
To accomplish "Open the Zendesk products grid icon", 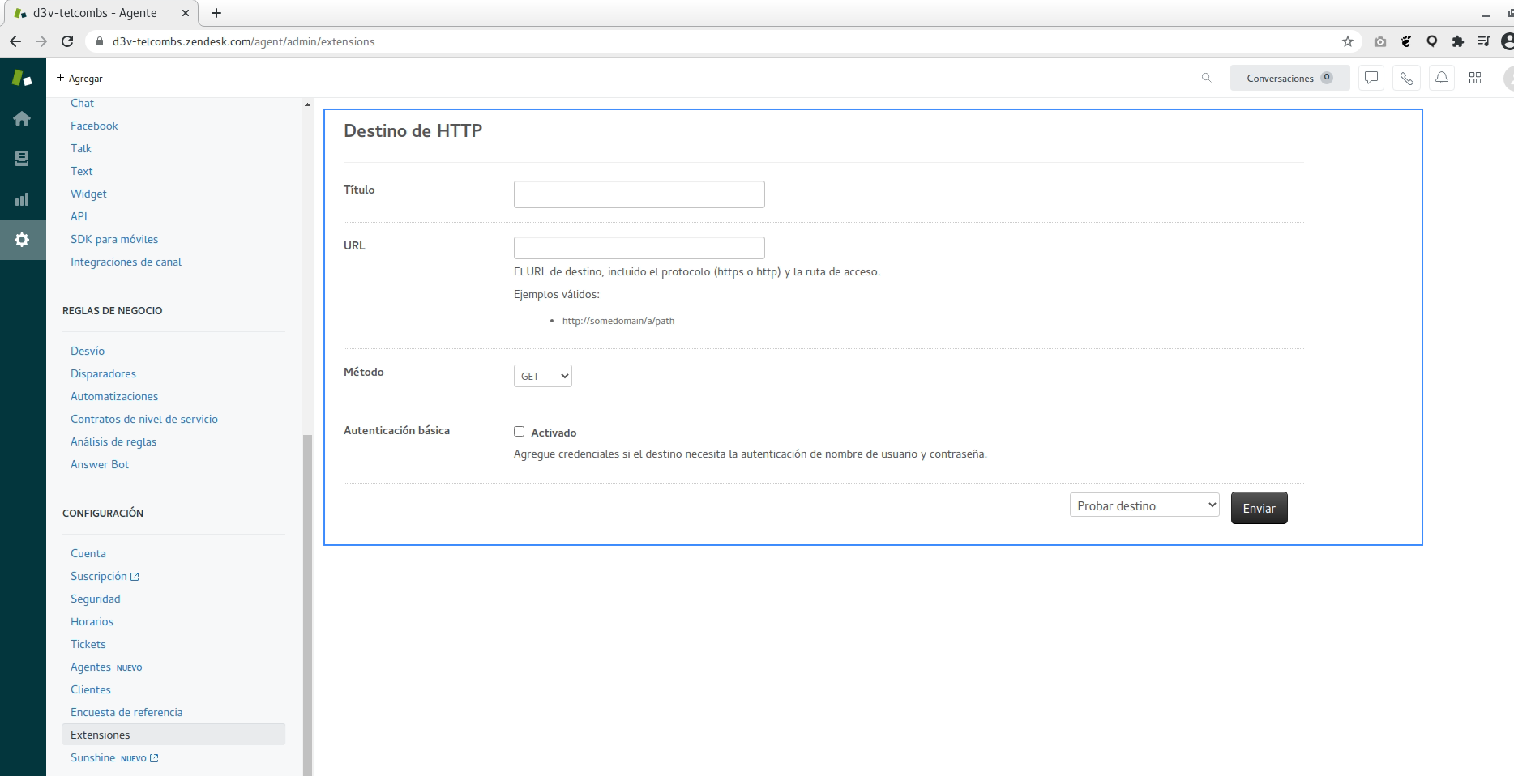I will point(1474,78).
